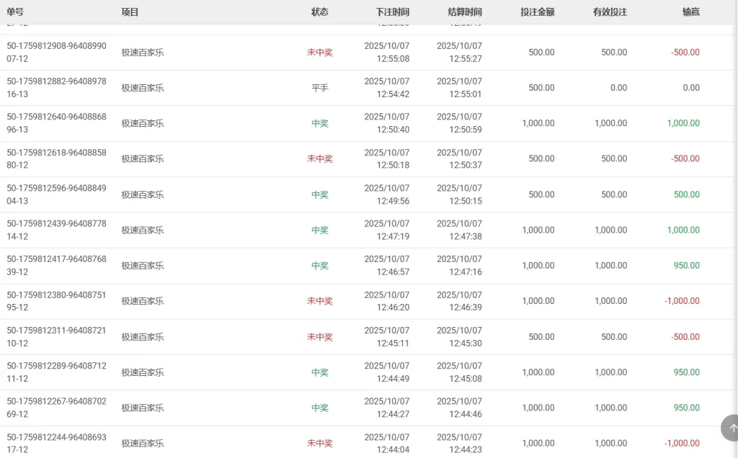Click the -1,000.00 loss for the 12:44:04 bet
This screenshot has height=458, width=738.
coord(682,444)
